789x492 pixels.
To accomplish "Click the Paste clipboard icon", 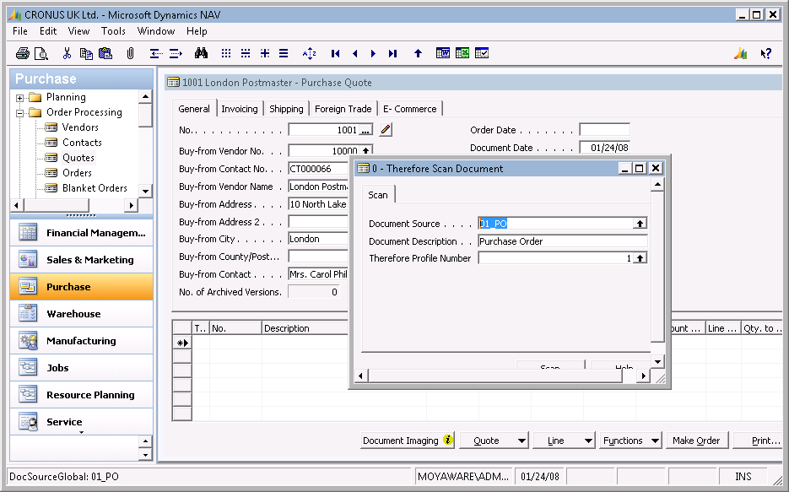I will pos(105,53).
